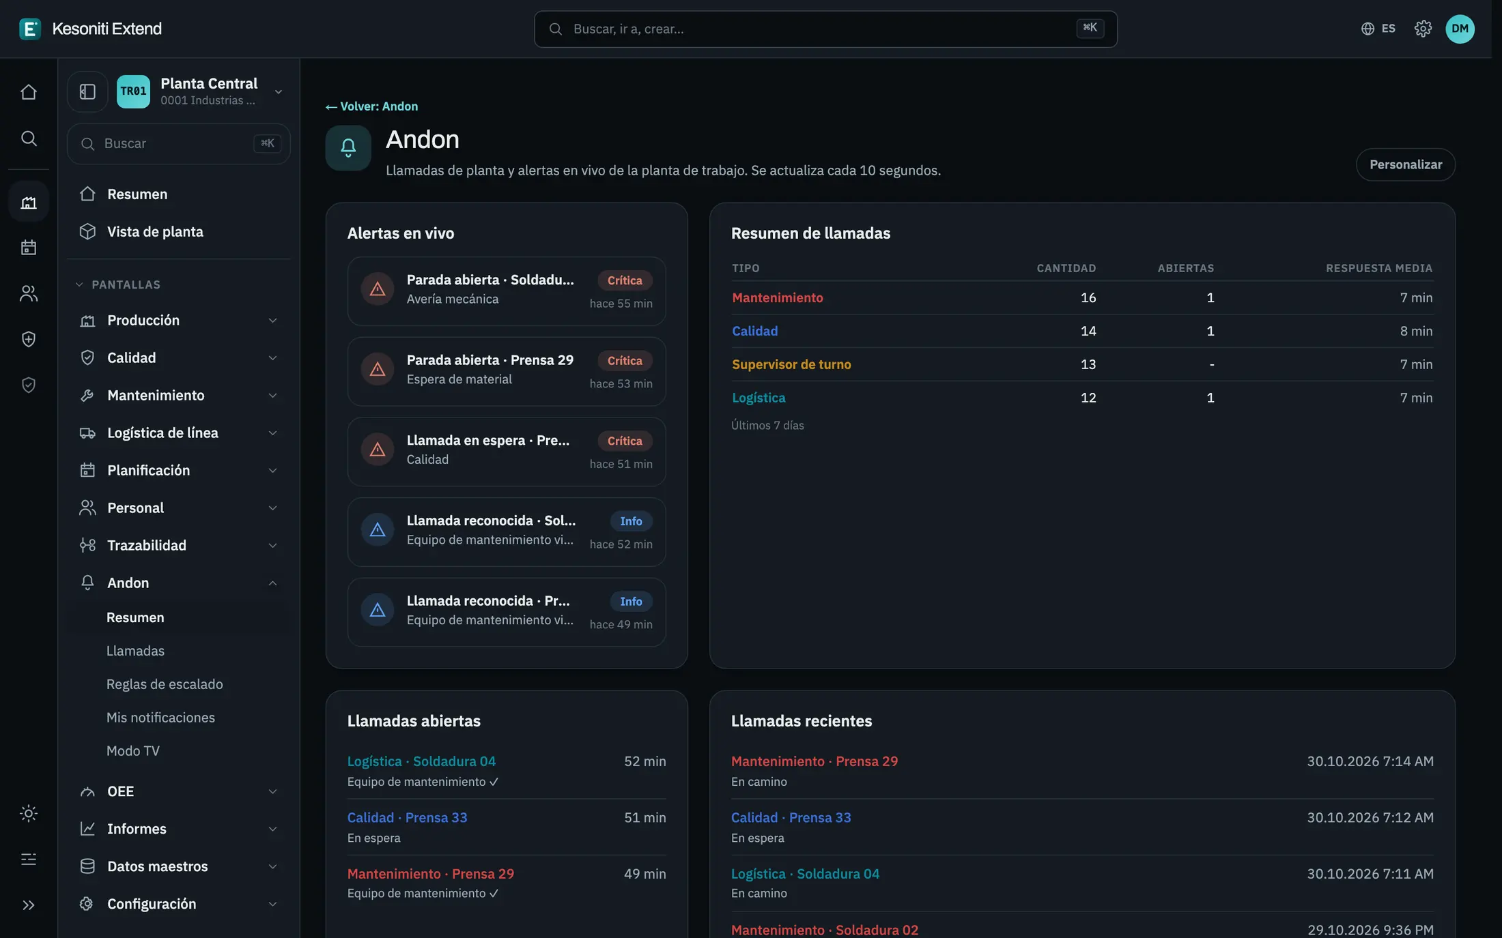
Task: Open Llamadas under Andon
Action: click(x=135, y=651)
